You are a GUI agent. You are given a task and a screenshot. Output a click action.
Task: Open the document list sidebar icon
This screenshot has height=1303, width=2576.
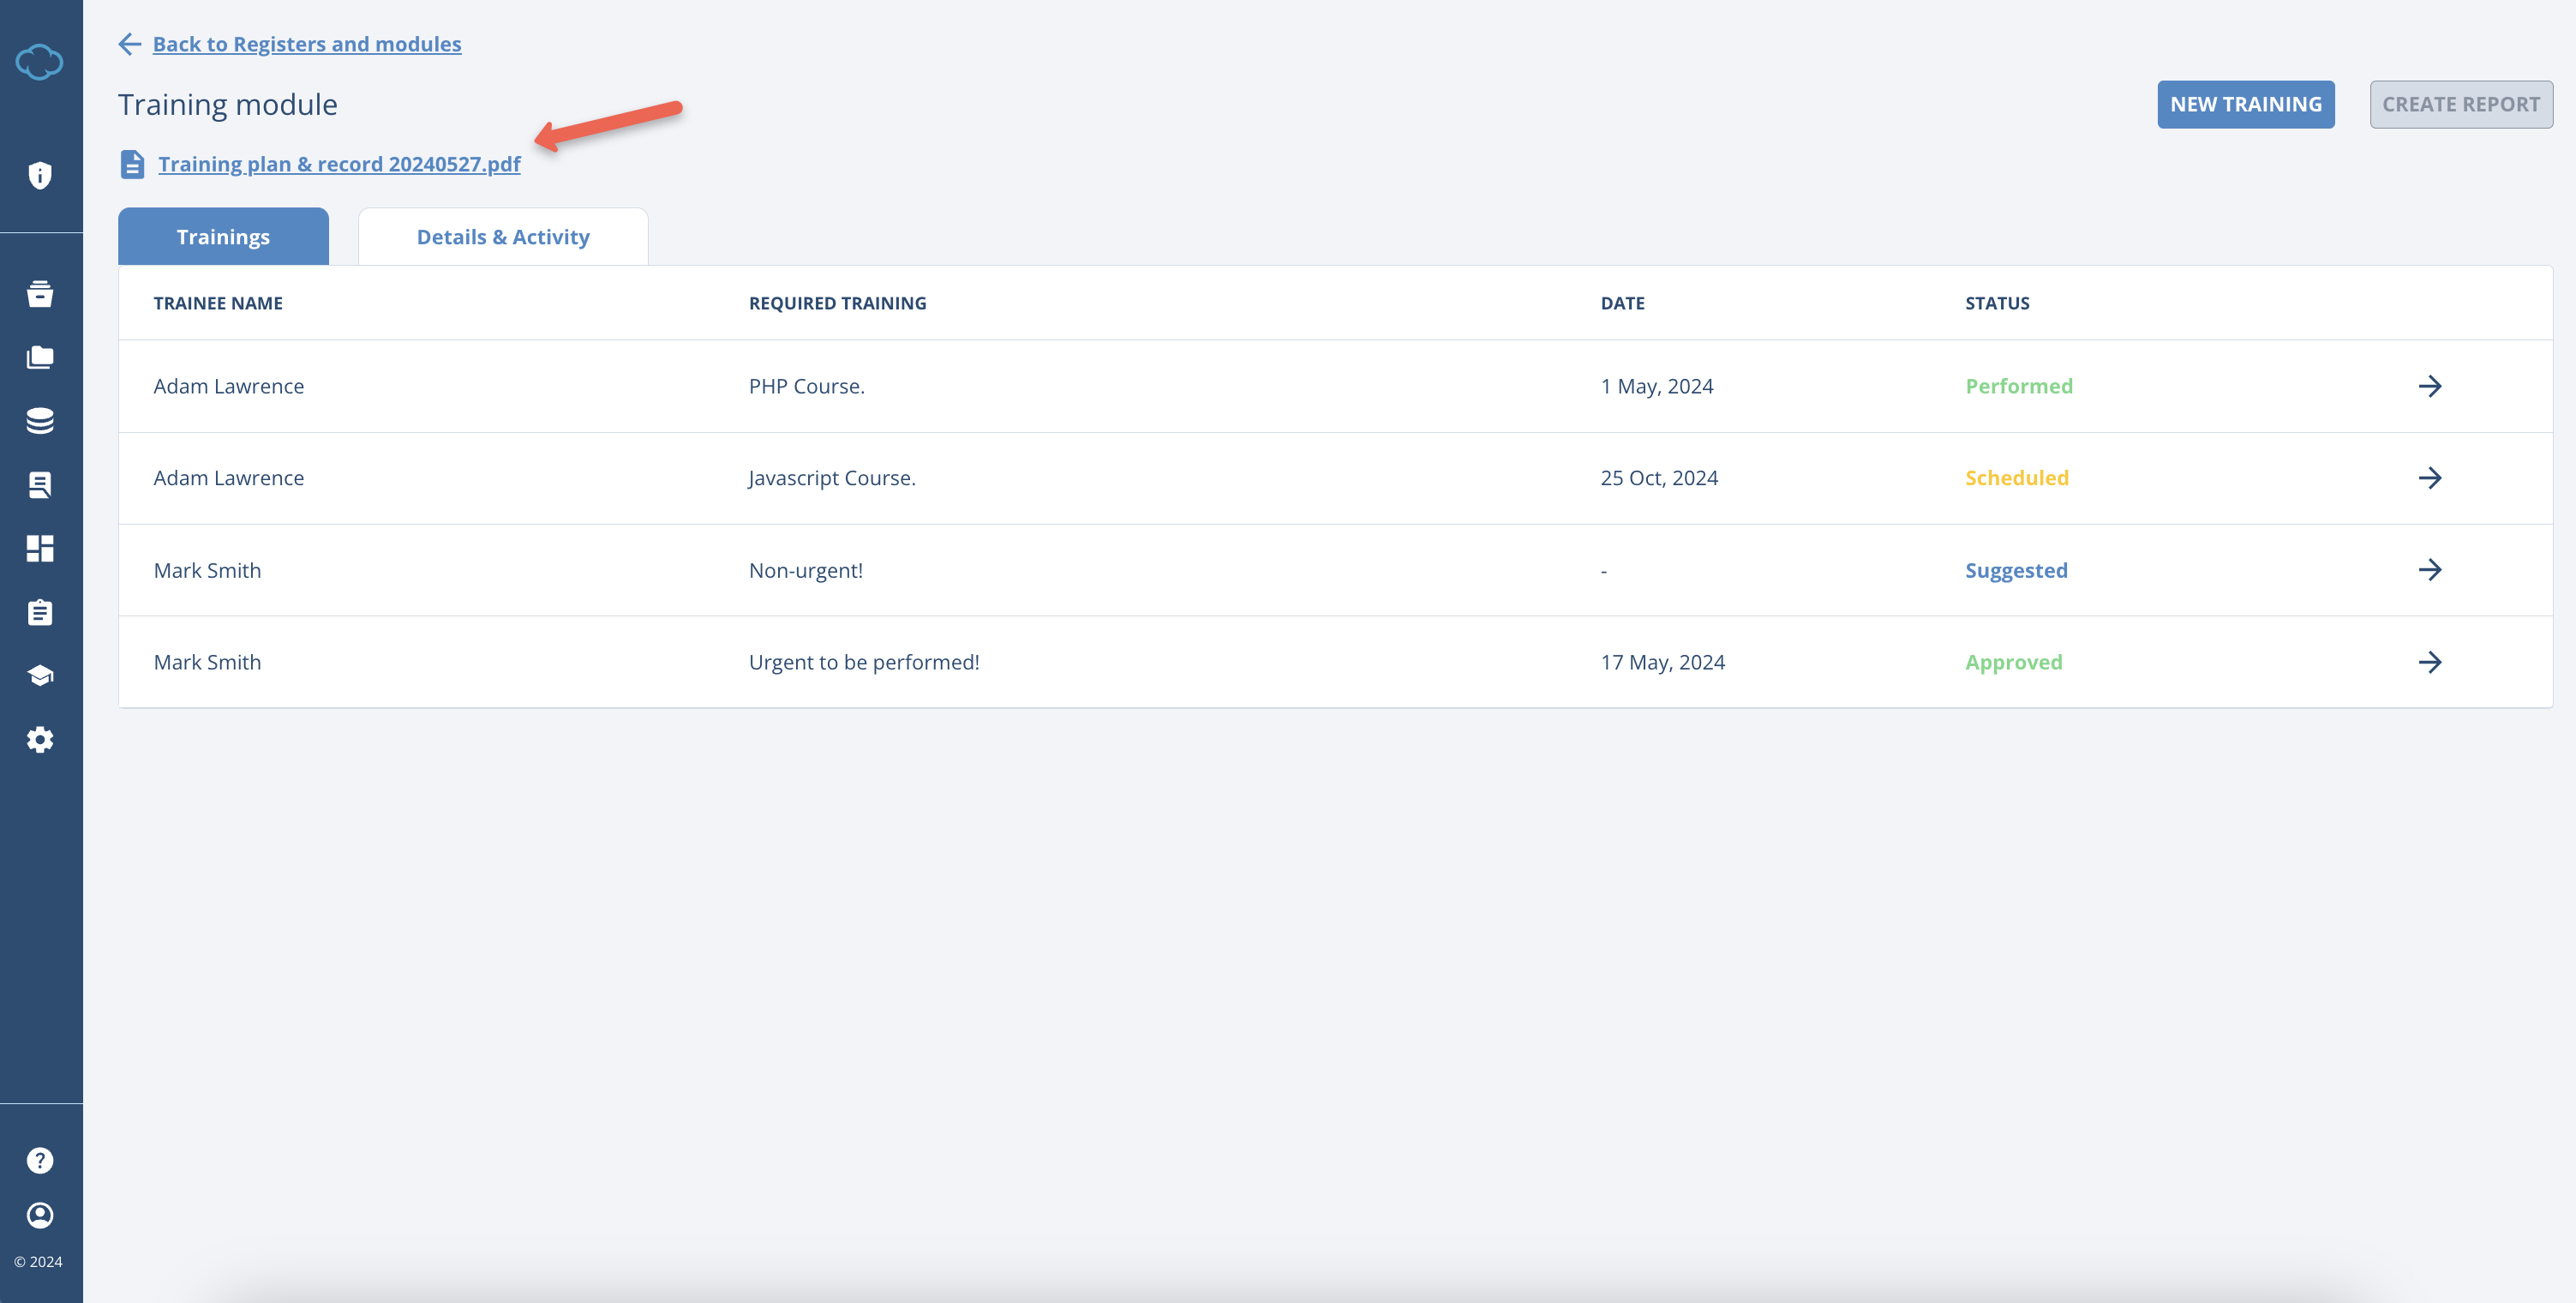pyautogui.click(x=40, y=485)
